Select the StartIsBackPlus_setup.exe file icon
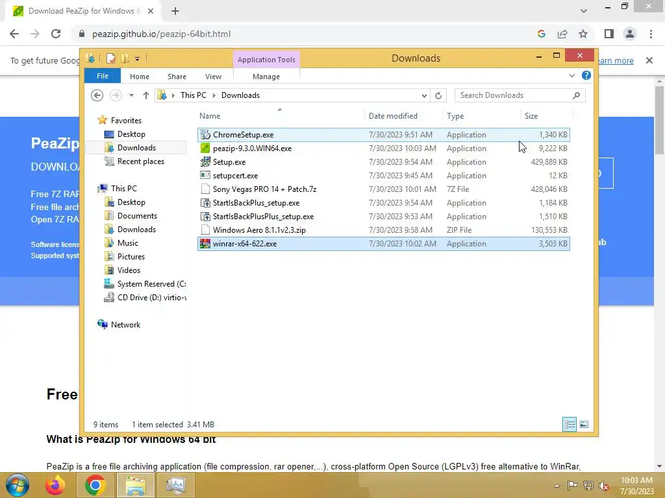This screenshot has width=665, height=498. point(205,203)
